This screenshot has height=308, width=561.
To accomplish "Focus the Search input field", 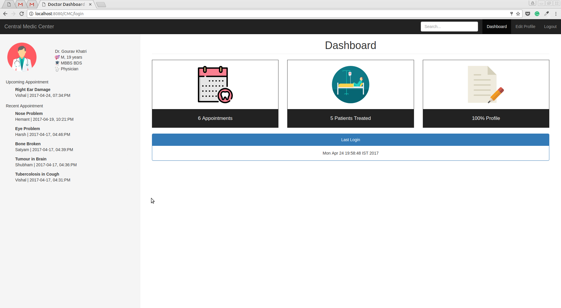I will [x=449, y=27].
